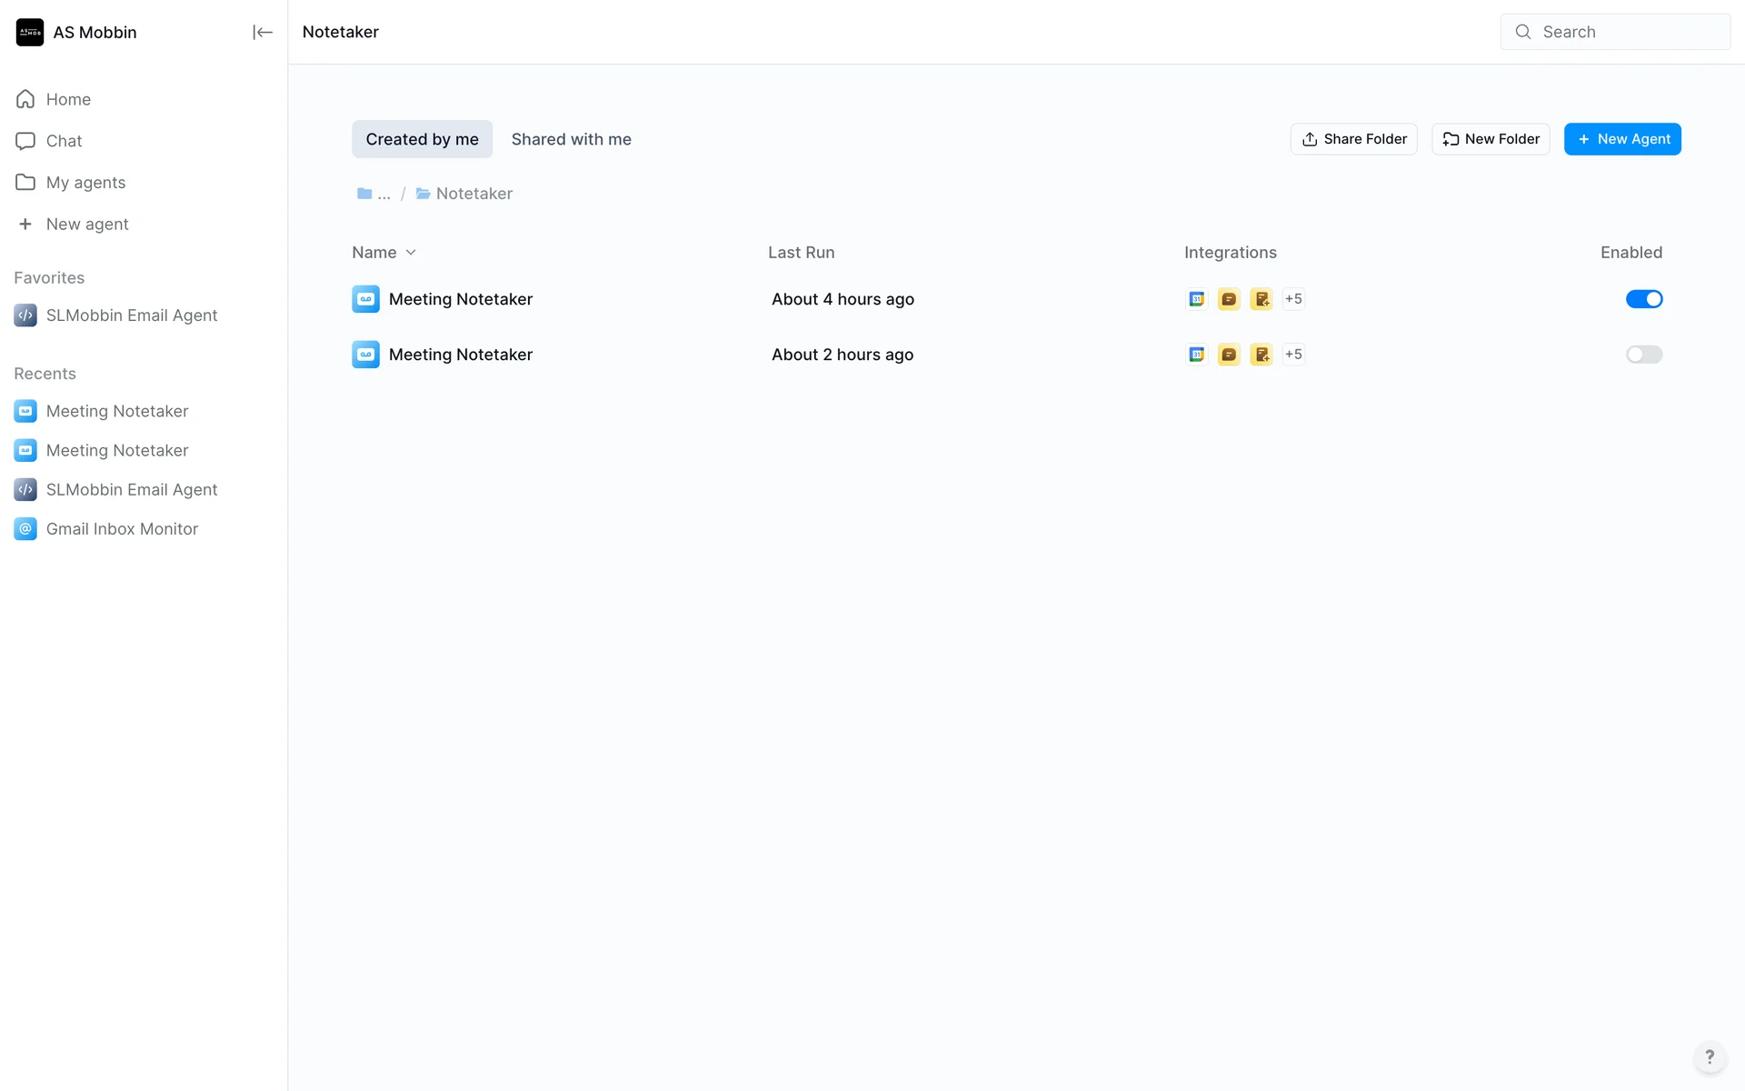The image size is (1745, 1091).
Task: Click Google Calendar integration icon, first row
Action: [1197, 299]
